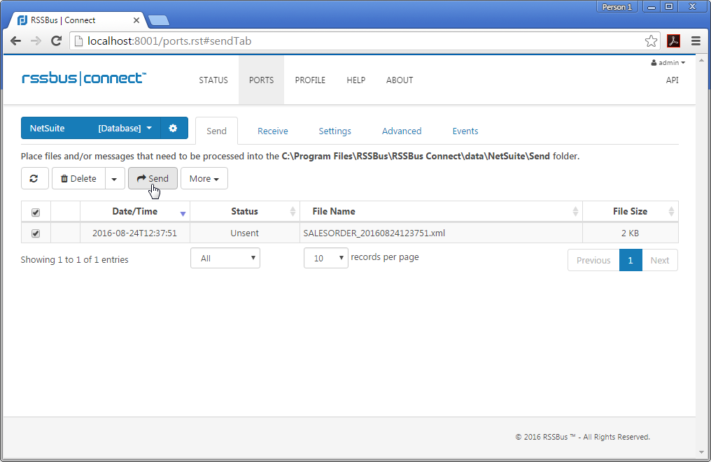Open the Advanced tab

pos(401,131)
